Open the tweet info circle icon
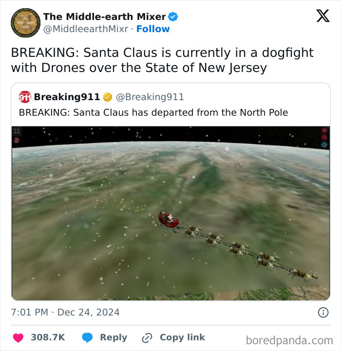341x351 pixels. (323, 313)
